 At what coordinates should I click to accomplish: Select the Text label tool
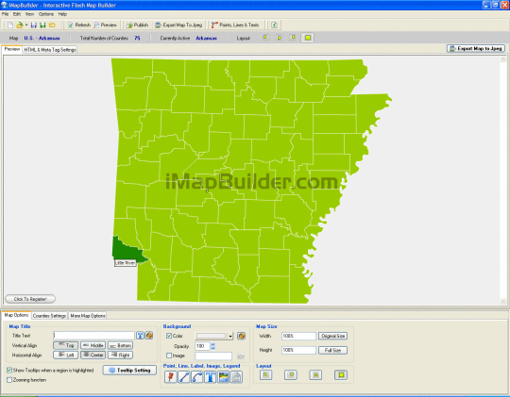click(x=210, y=377)
